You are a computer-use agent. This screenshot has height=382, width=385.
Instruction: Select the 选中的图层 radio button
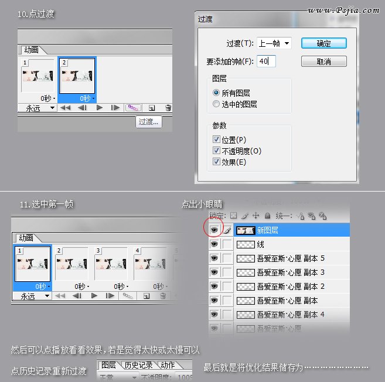click(x=216, y=104)
